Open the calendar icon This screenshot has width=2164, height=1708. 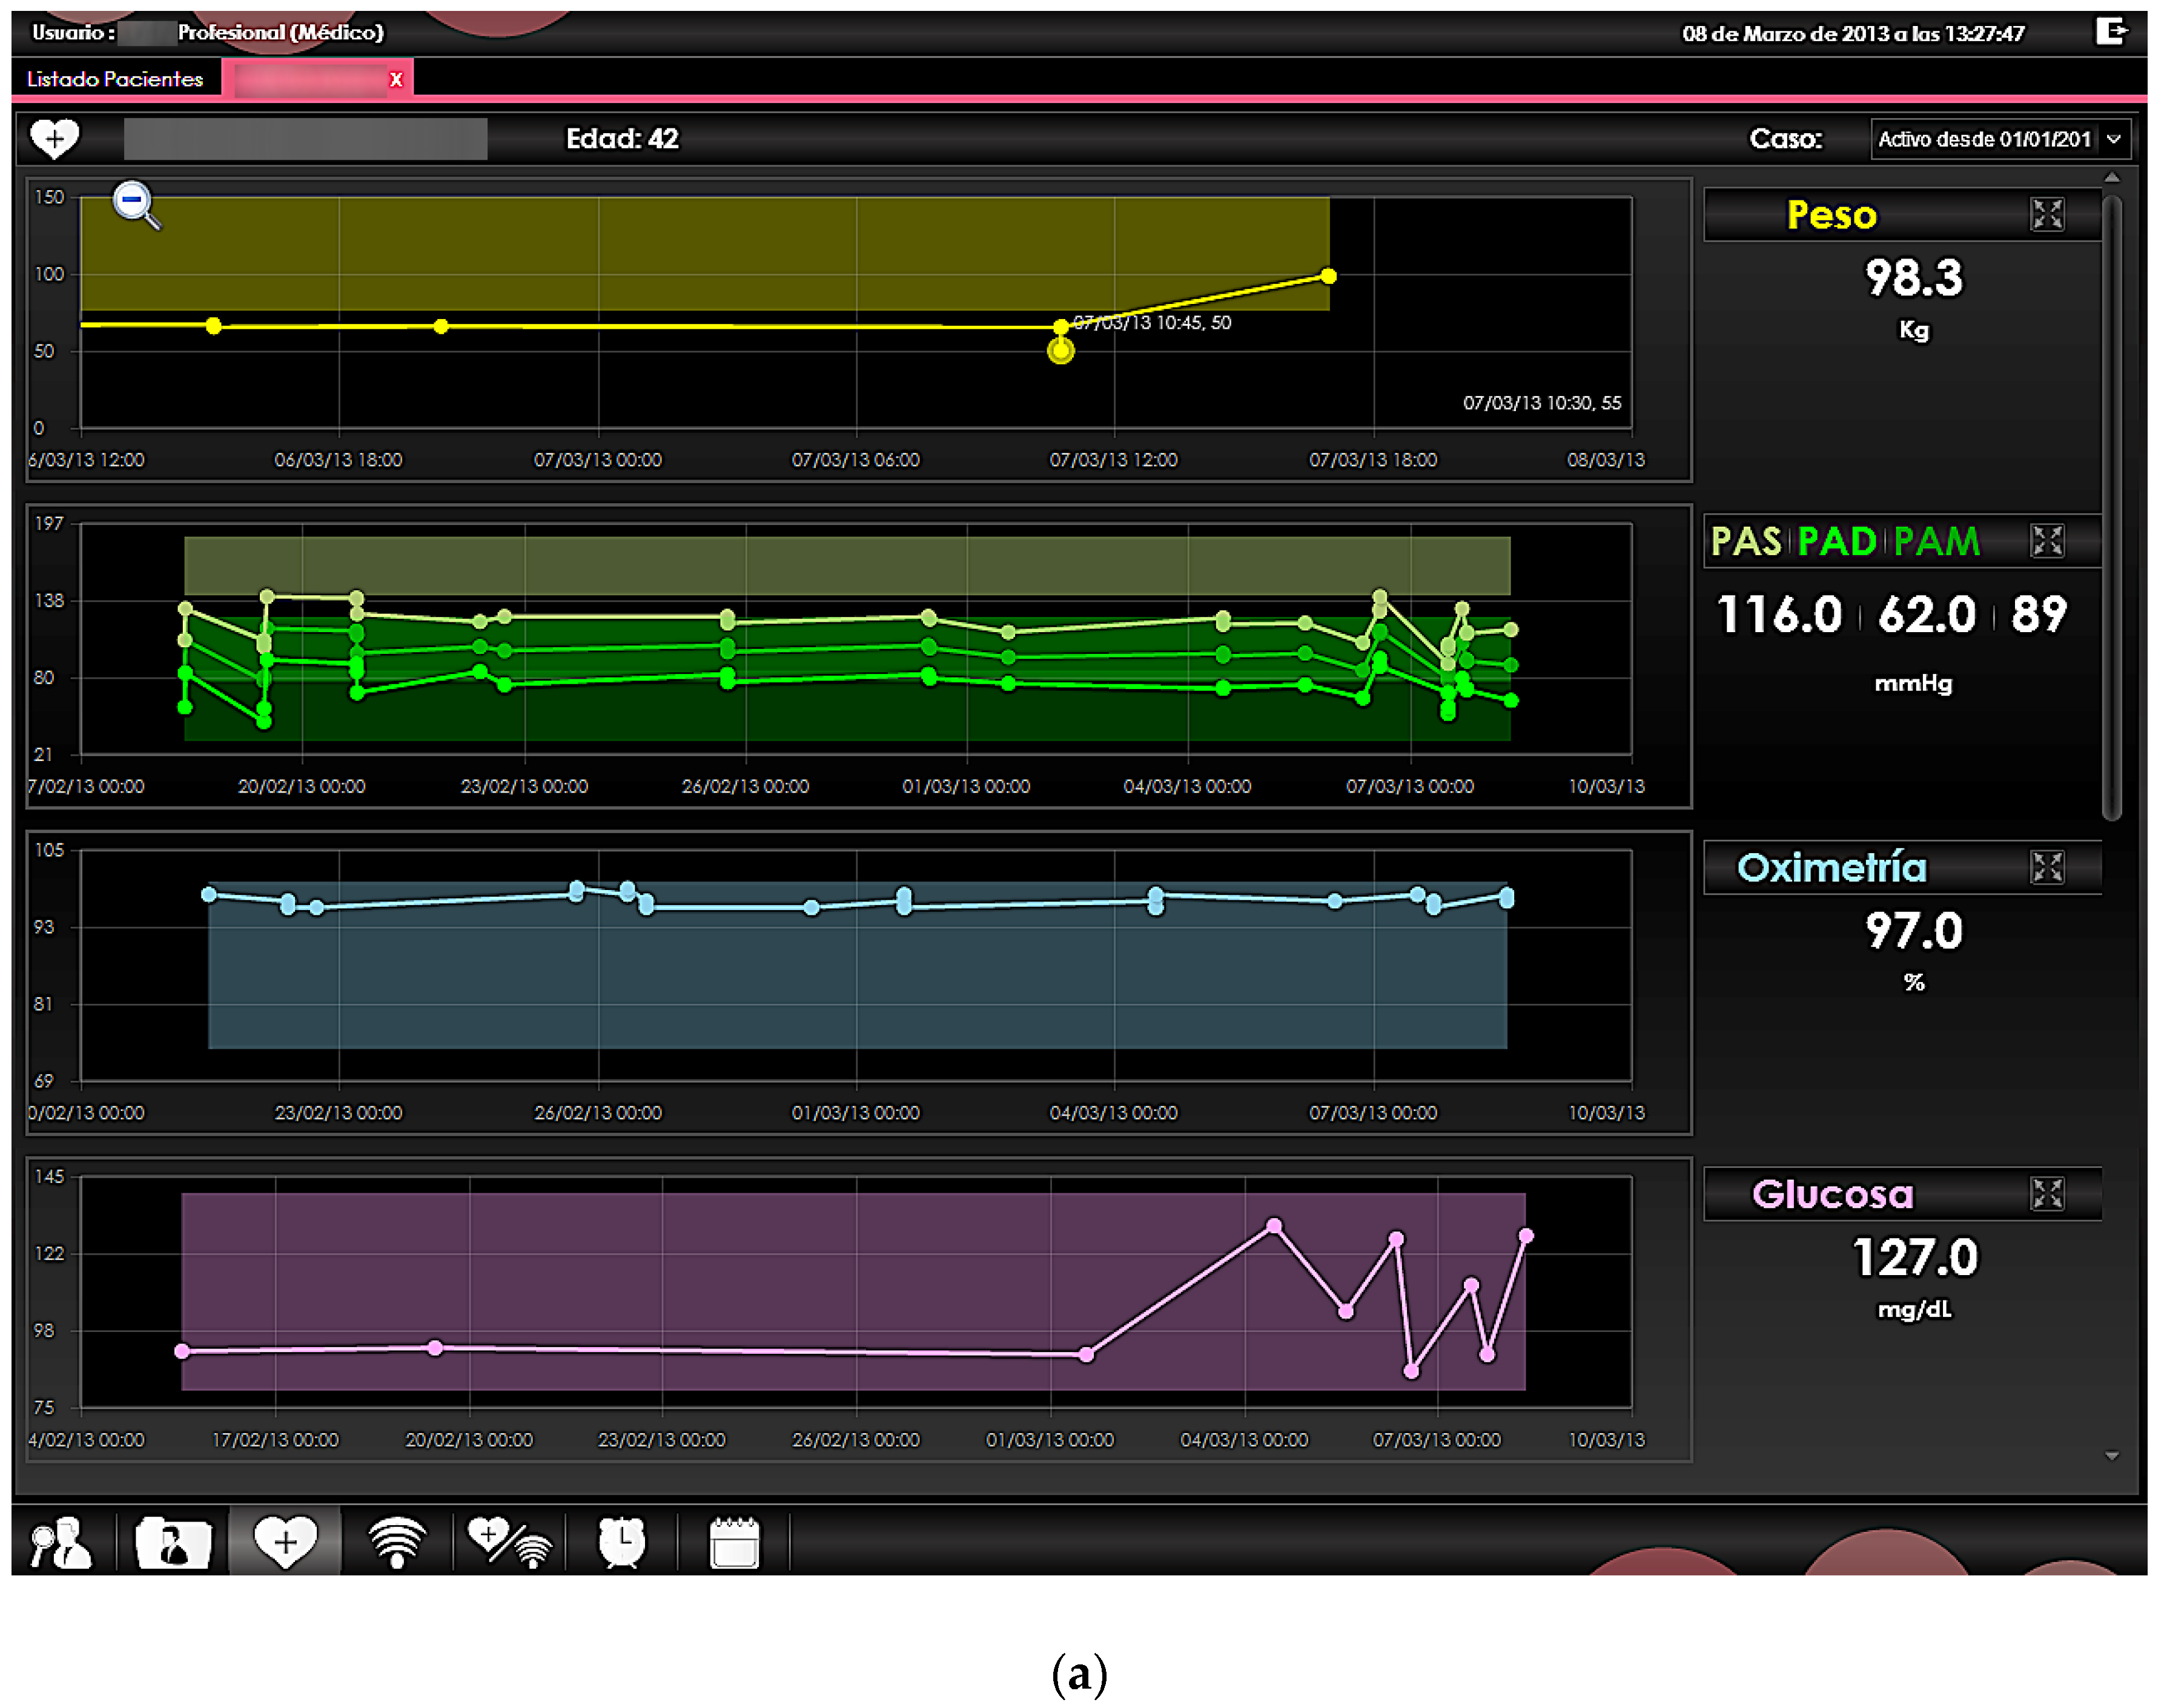point(734,1543)
